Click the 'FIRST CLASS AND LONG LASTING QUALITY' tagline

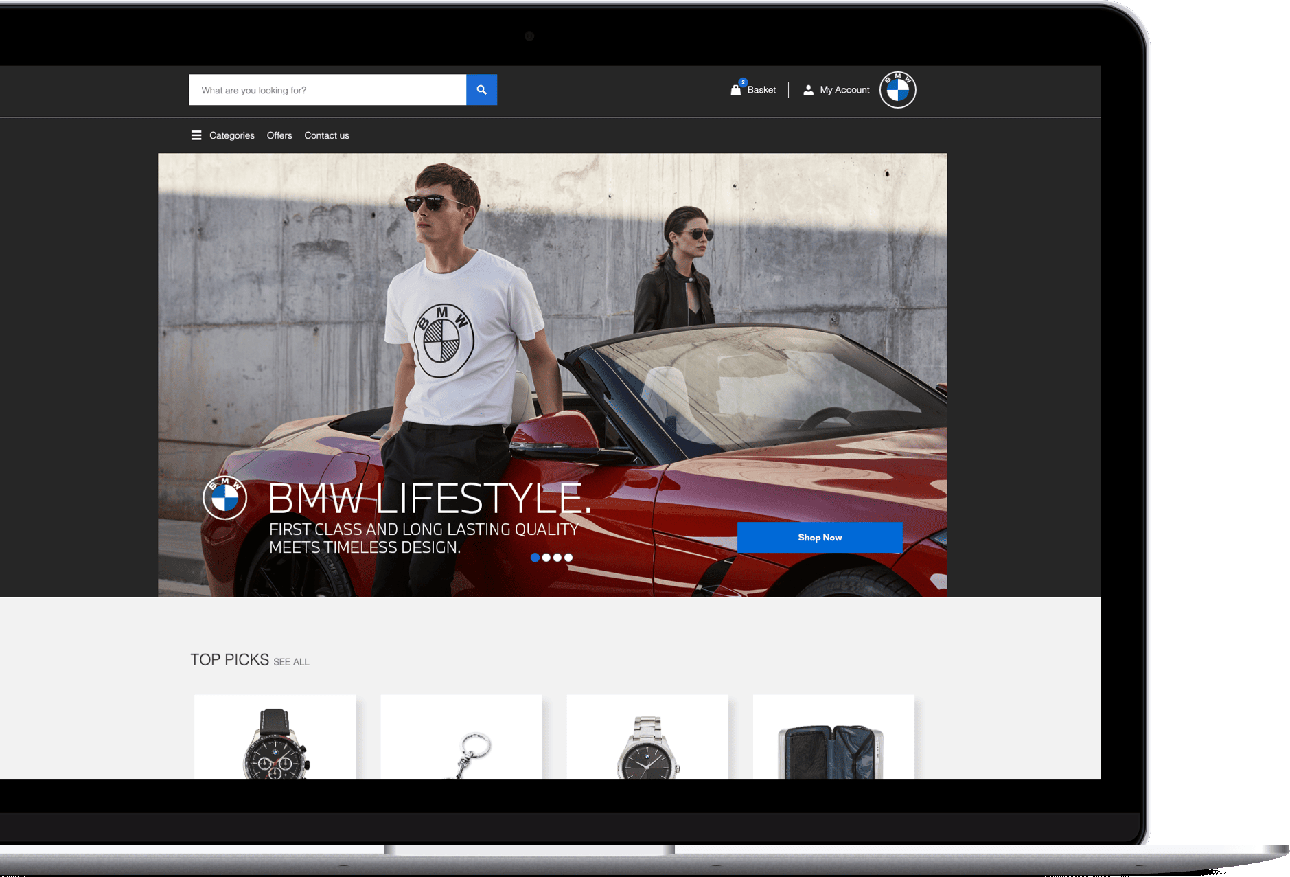click(424, 529)
